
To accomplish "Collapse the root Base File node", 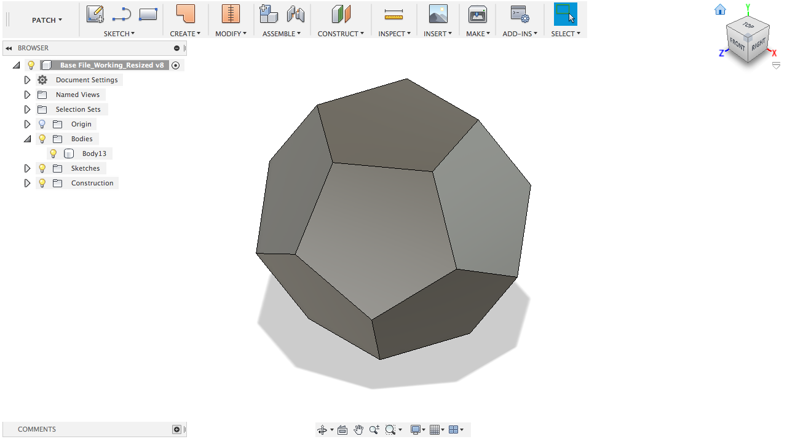I will pos(16,65).
